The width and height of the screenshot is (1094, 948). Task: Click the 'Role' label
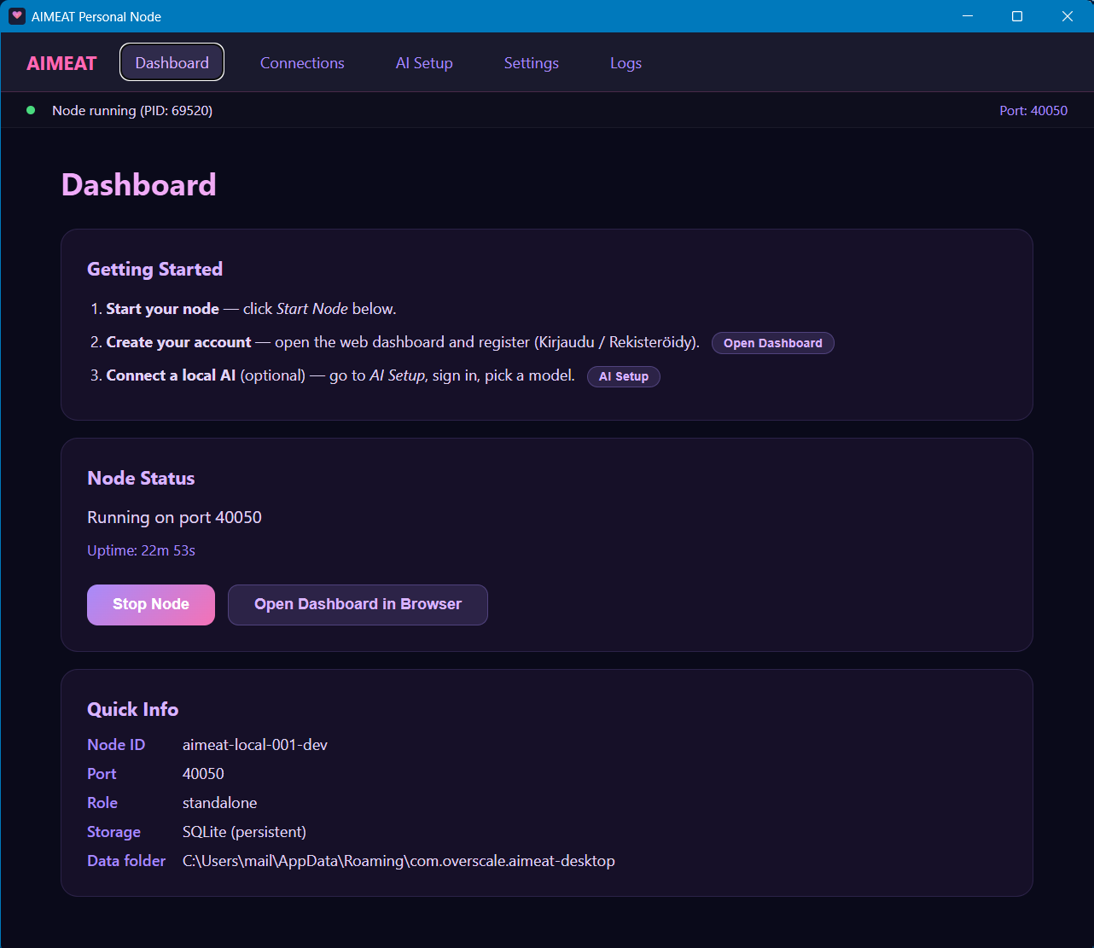(x=102, y=803)
